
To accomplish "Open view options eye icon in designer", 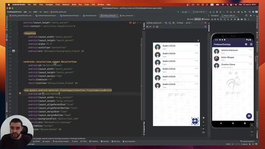I will (x=147, y=26).
